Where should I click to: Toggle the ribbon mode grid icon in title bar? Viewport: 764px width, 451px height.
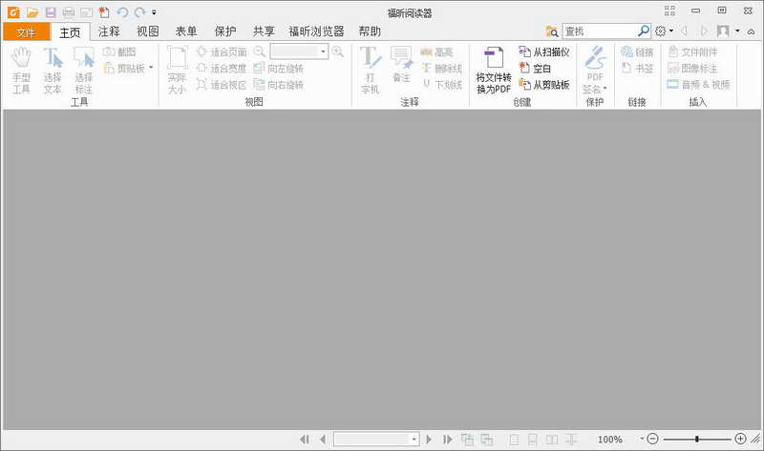(668, 10)
